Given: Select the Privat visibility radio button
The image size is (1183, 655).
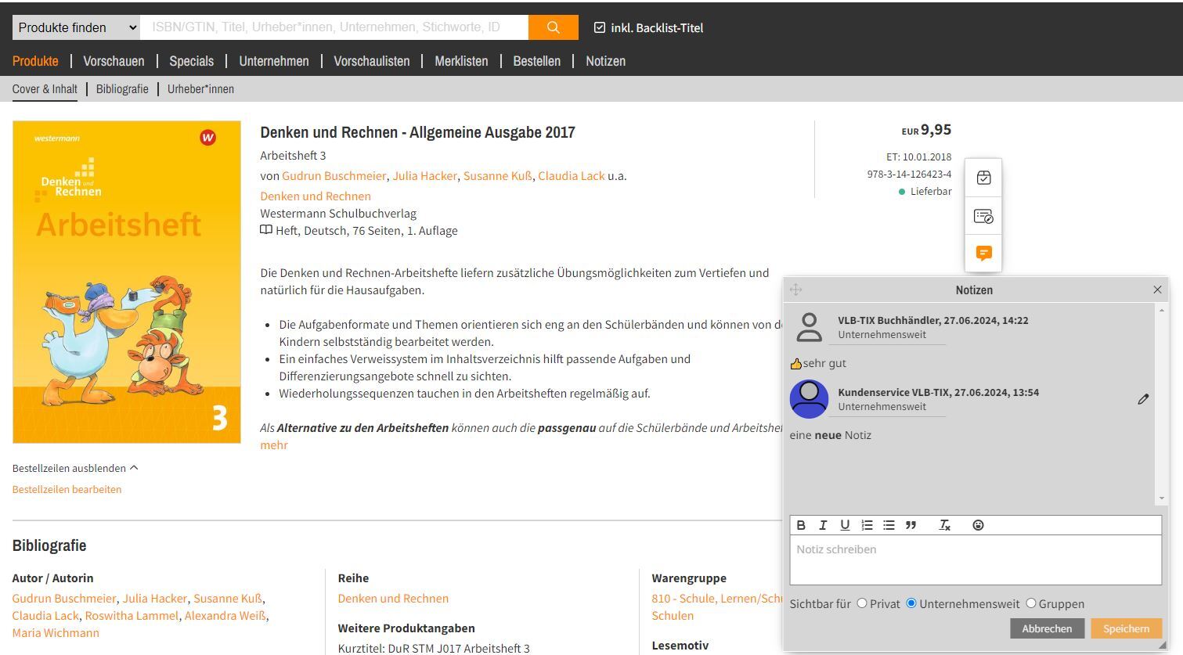Looking at the screenshot, I should [862, 603].
